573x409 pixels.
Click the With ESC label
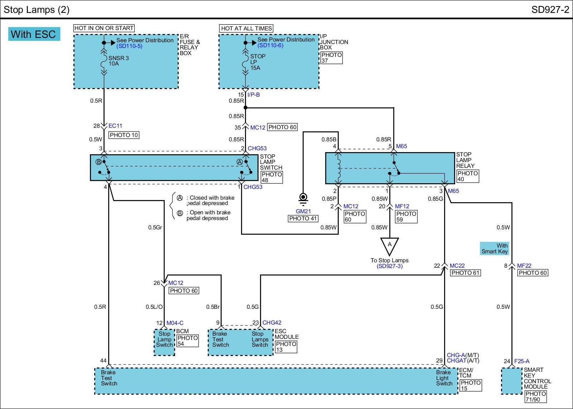click(34, 34)
